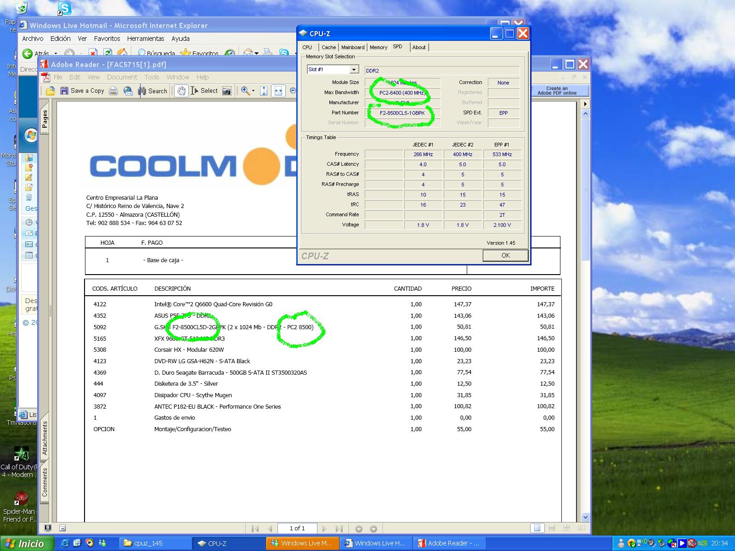Open Adobe Reader File menu
The width and height of the screenshot is (735, 551).
[x=58, y=77]
